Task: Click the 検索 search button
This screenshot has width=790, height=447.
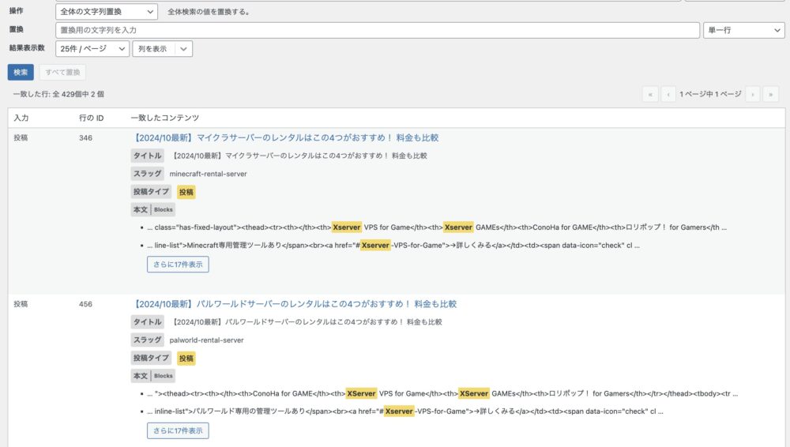Action: [x=21, y=72]
